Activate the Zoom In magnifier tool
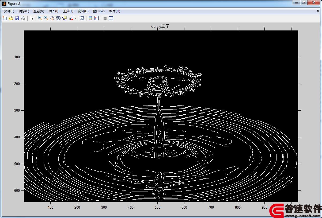 [40, 18]
